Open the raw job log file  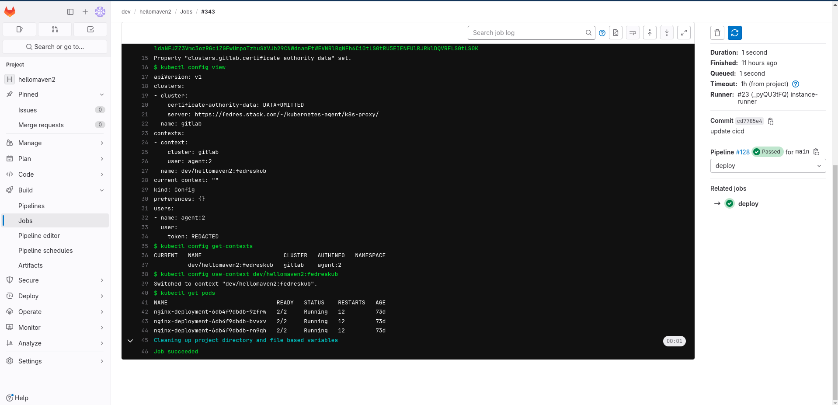click(x=615, y=33)
